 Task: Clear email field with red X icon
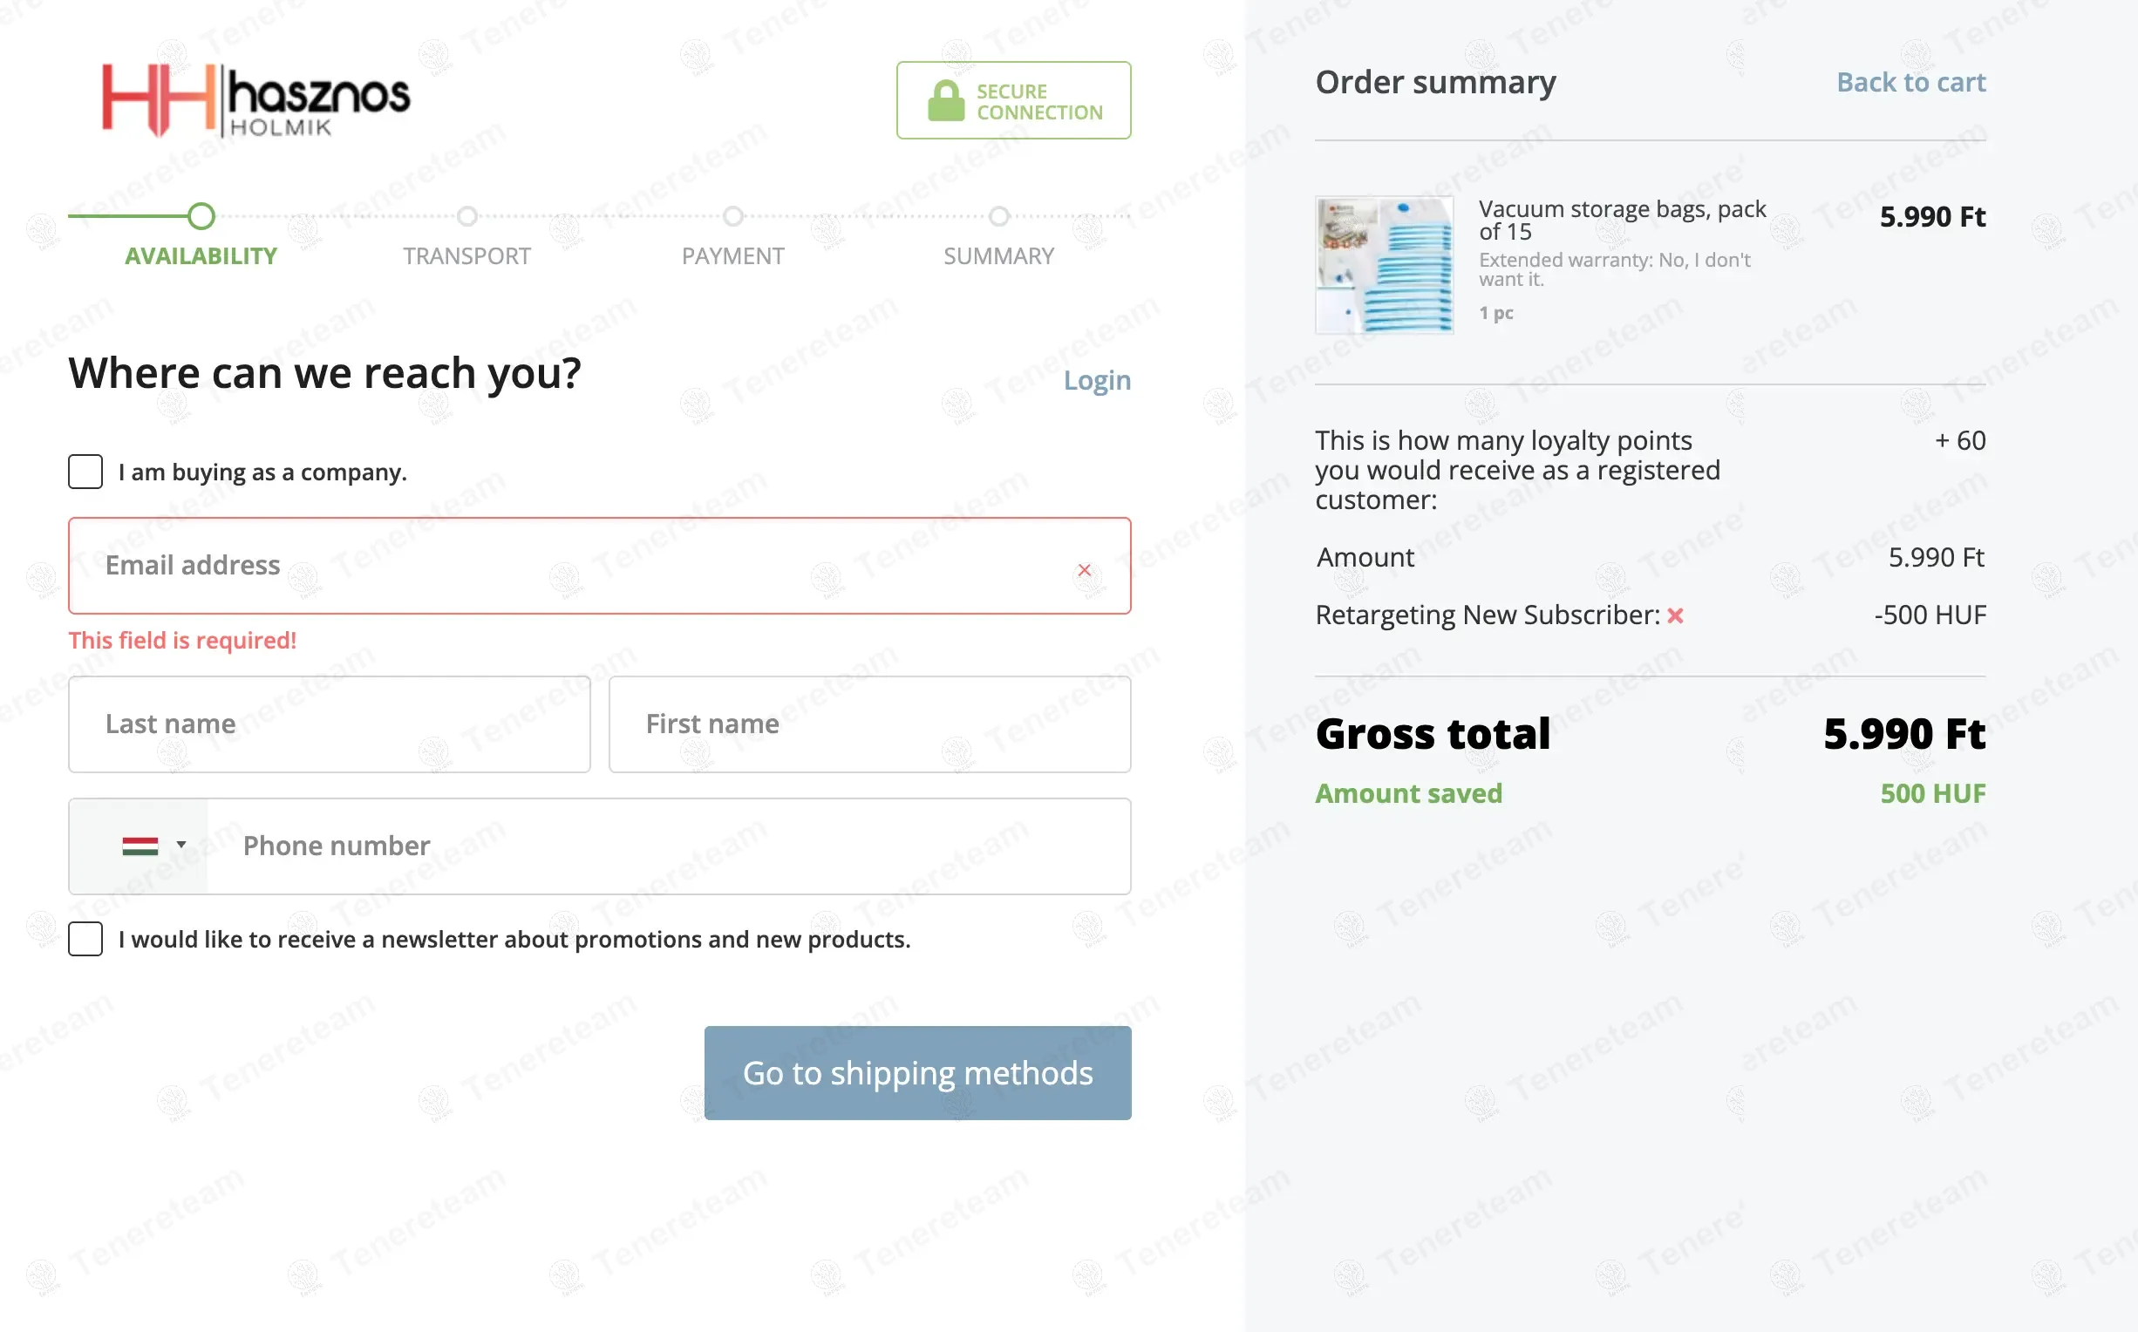pos(1085,570)
